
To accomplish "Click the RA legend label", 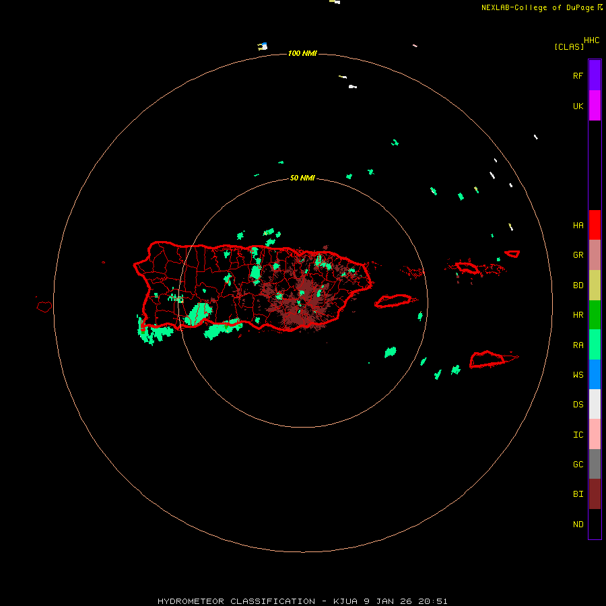I will [x=578, y=345].
